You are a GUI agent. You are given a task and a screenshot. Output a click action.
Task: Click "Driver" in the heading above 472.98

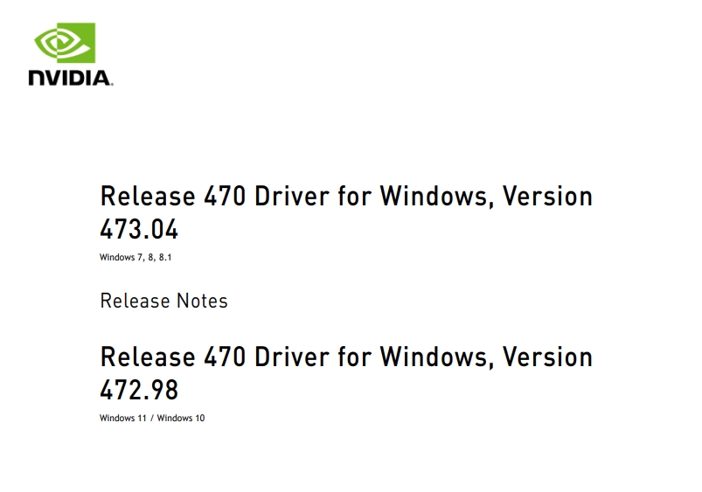[292, 357]
